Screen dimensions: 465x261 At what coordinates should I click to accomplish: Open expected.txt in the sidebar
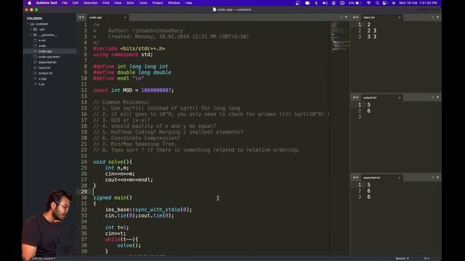[x=47, y=62]
